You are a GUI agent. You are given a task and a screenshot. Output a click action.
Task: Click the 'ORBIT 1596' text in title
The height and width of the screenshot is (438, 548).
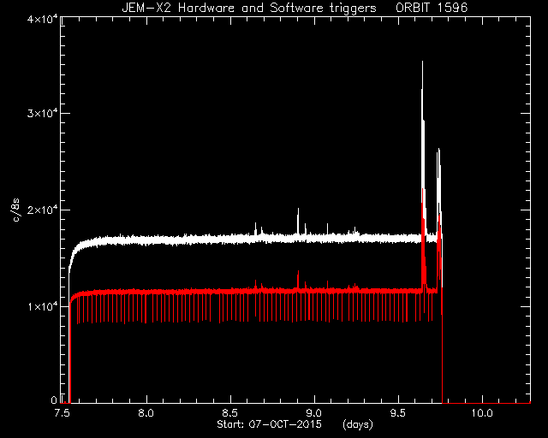432,8
